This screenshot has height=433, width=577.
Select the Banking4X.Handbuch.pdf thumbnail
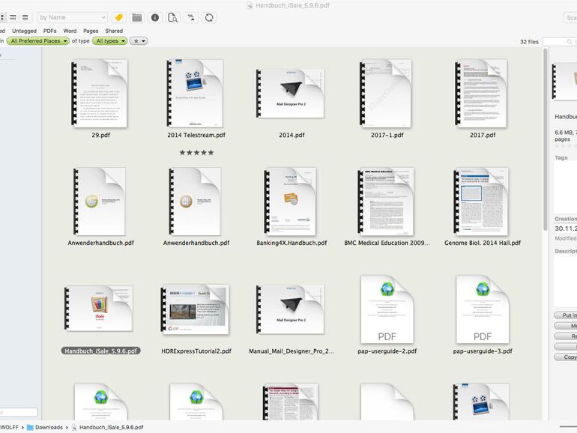coord(291,201)
